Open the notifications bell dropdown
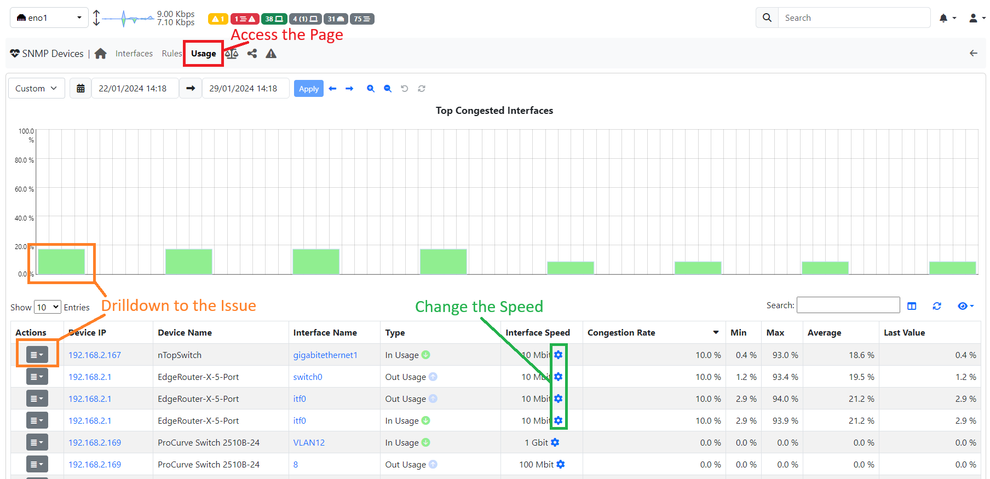 click(x=947, y=18)
